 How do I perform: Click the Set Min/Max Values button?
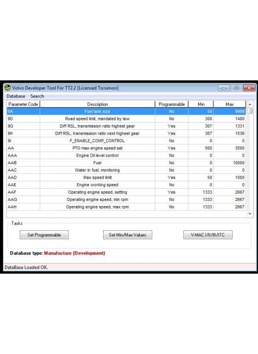point(127,235)
